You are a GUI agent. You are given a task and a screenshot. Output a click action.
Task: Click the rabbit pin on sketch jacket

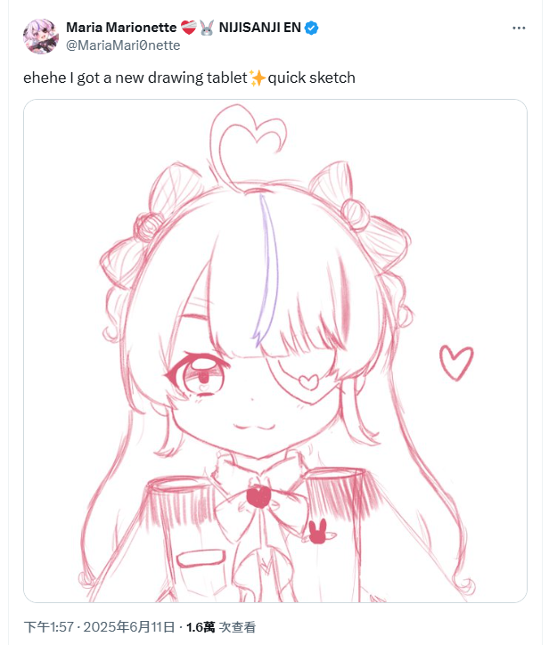coord(319,532)
